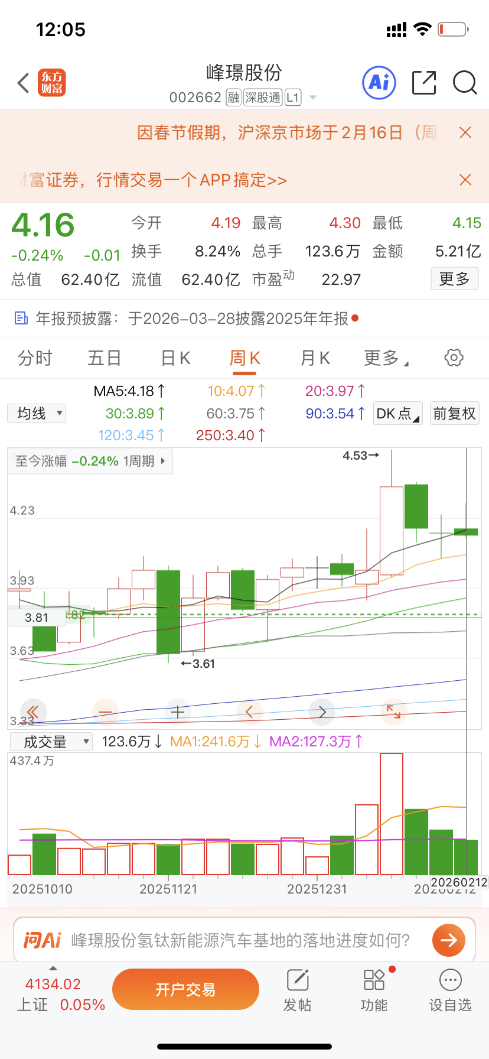
Task: Tap the 换手 8.24% value
Action: tap(217, 251)
